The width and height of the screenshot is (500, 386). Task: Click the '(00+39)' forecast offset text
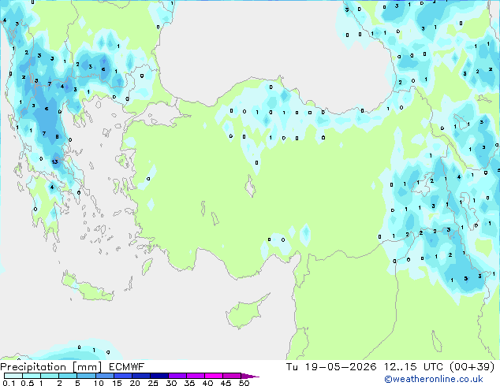472,367
